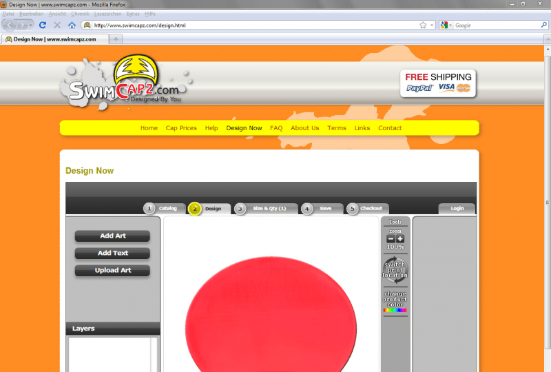Click the Firefox icon in the title bar
The width and height of the screenshot is (551, 372).
[3, 5]
